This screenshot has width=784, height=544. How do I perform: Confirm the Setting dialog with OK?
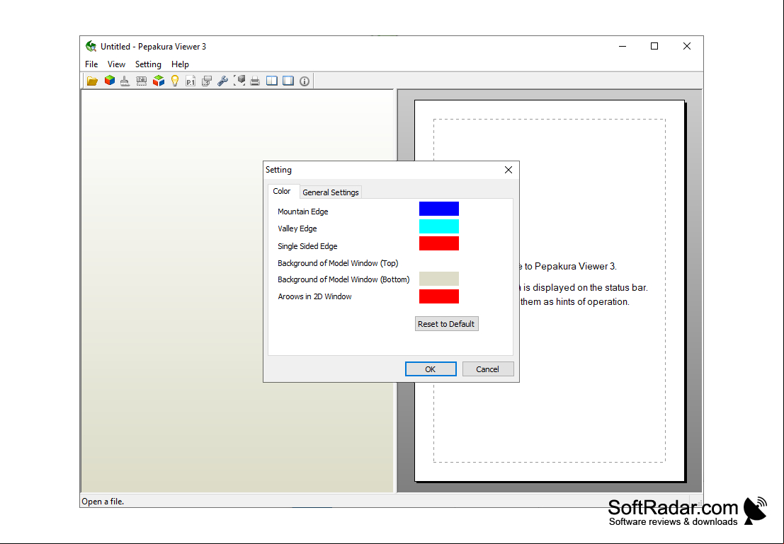[431, 369]
